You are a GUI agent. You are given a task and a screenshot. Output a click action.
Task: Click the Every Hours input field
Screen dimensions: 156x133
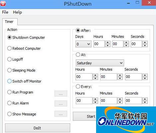pyautogui.click(x=84, y=100)
